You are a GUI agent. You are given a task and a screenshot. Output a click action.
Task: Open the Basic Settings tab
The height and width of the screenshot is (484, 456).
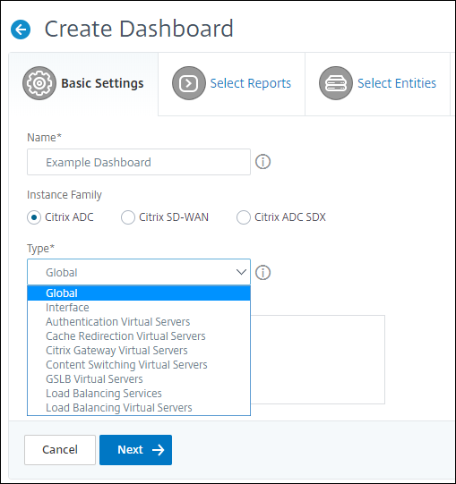[x=83, y=84]
